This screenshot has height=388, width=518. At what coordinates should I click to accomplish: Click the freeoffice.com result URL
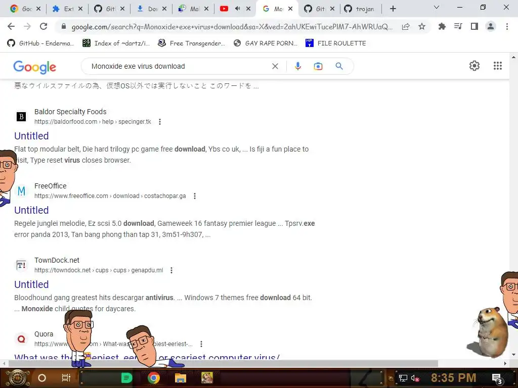coord(110,196)
